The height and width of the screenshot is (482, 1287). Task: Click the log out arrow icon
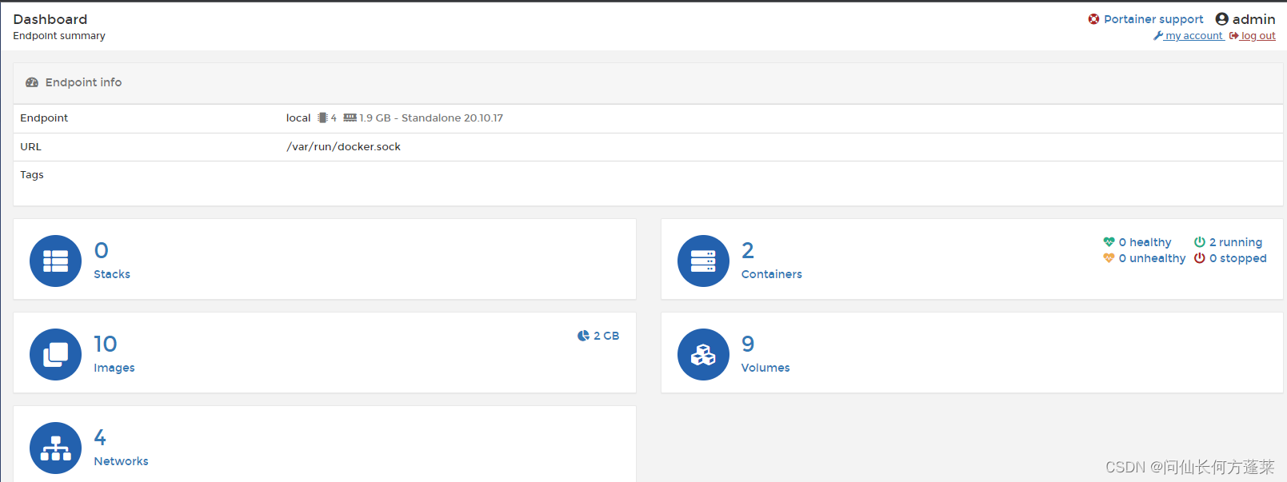(x=1234, y=36)
